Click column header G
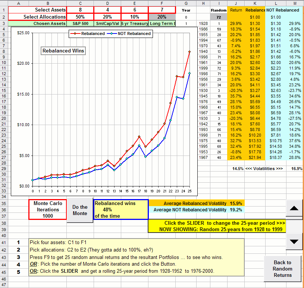 tap(186, 3)
